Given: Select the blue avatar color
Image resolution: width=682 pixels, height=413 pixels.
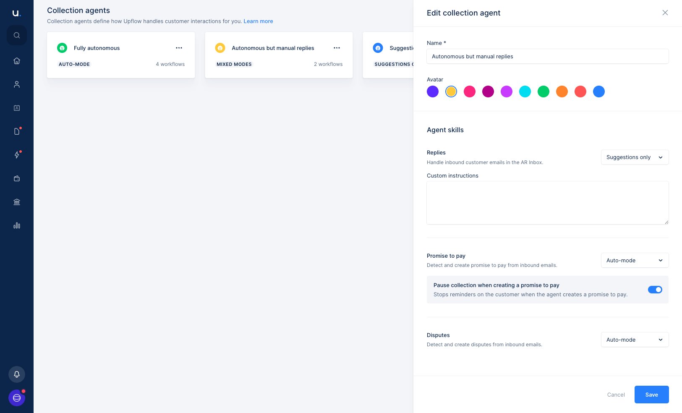Looking at the screenshot, I should coord(599,91).
